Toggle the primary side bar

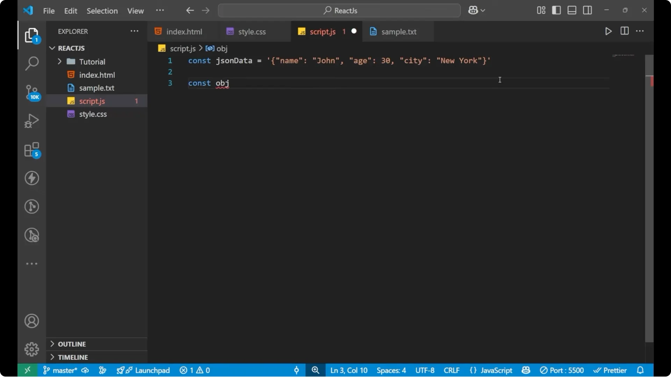point(556,10)
